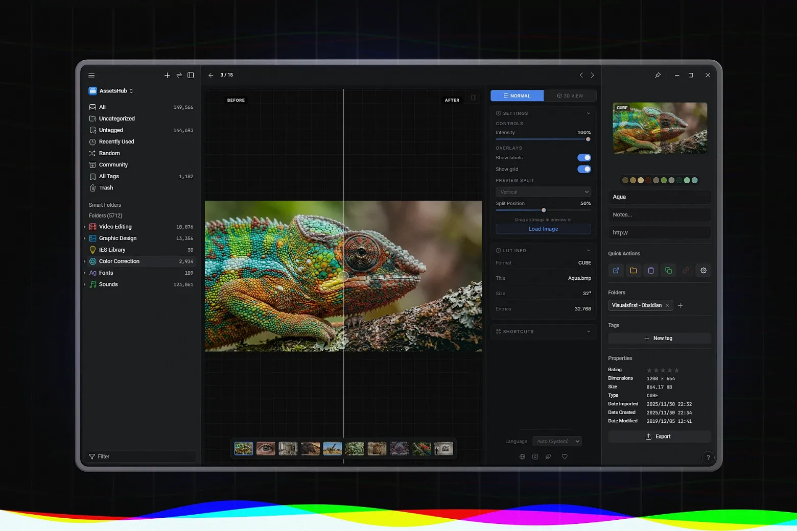This screenshot has height=531, width=797.
Task: Collapse the LUT Info section
Action: coord(589,250)
